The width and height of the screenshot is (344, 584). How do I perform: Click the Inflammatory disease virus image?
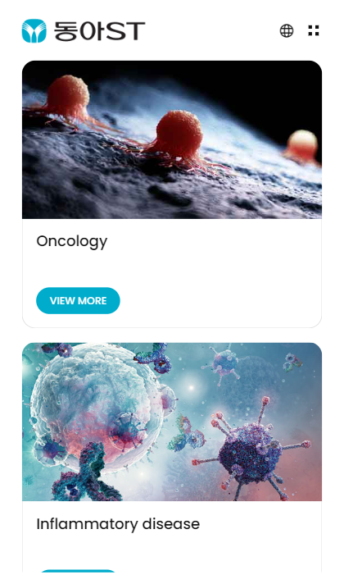click(x=172, y=422)
